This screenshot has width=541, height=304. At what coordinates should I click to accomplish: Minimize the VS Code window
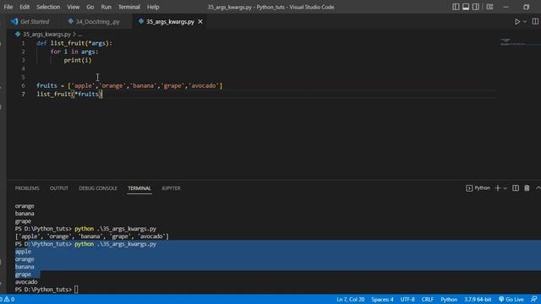[505, 7]
